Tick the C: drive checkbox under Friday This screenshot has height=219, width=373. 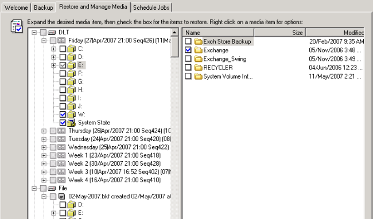(x=63, y=49)
